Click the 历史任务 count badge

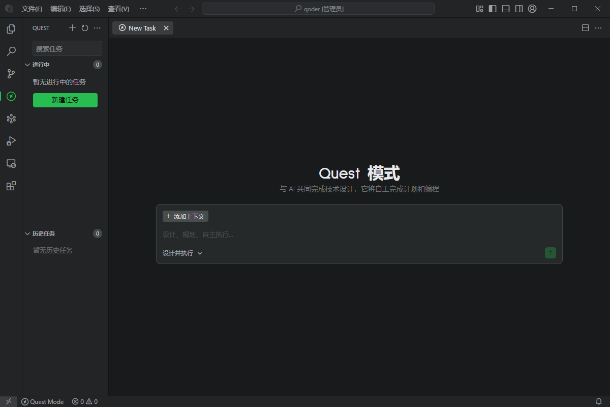pos(98,234)
